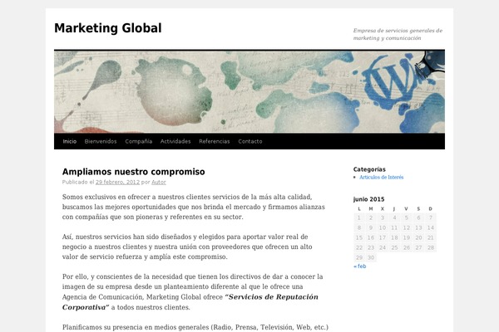The width and height of the screenshot is (499, 332).
Task: Open the Contacto page
Action: coord(250,141)
